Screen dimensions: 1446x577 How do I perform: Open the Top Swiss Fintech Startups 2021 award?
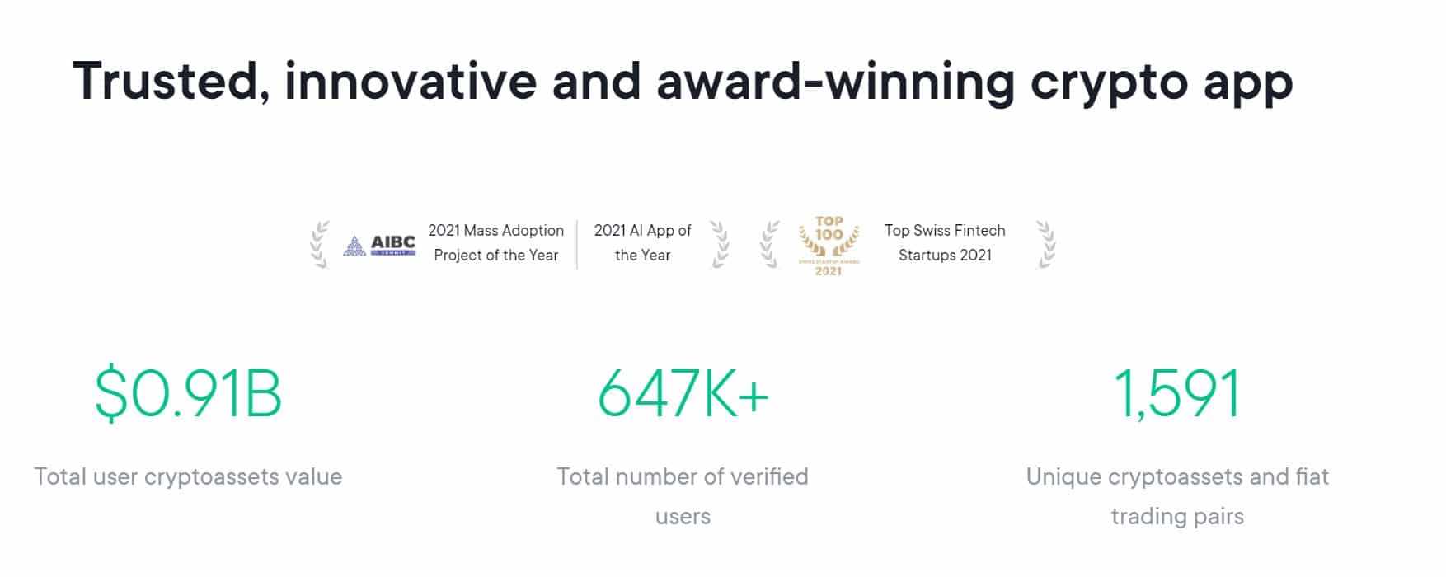coord(945,243)
